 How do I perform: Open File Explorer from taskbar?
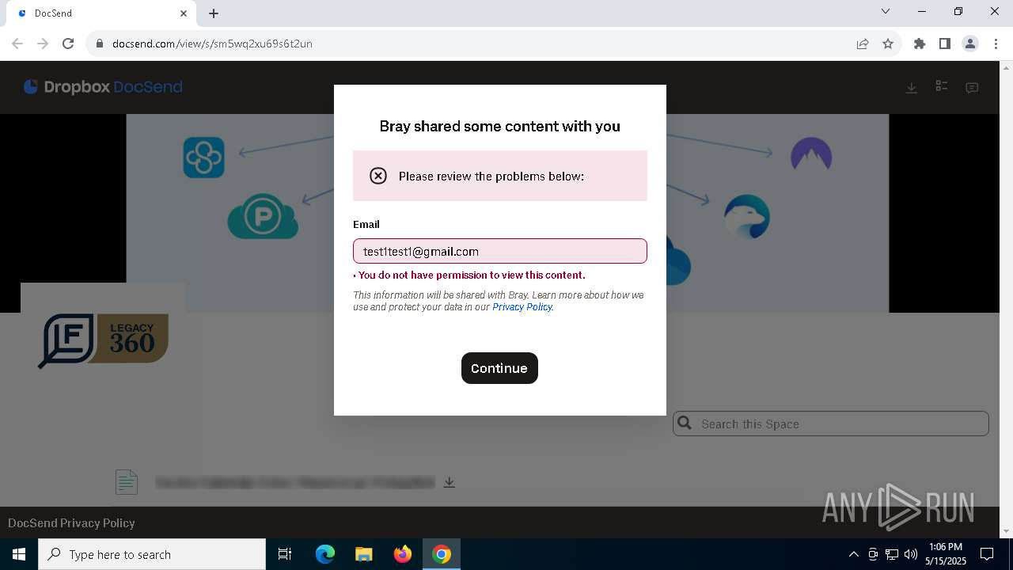tap(364, 554)
